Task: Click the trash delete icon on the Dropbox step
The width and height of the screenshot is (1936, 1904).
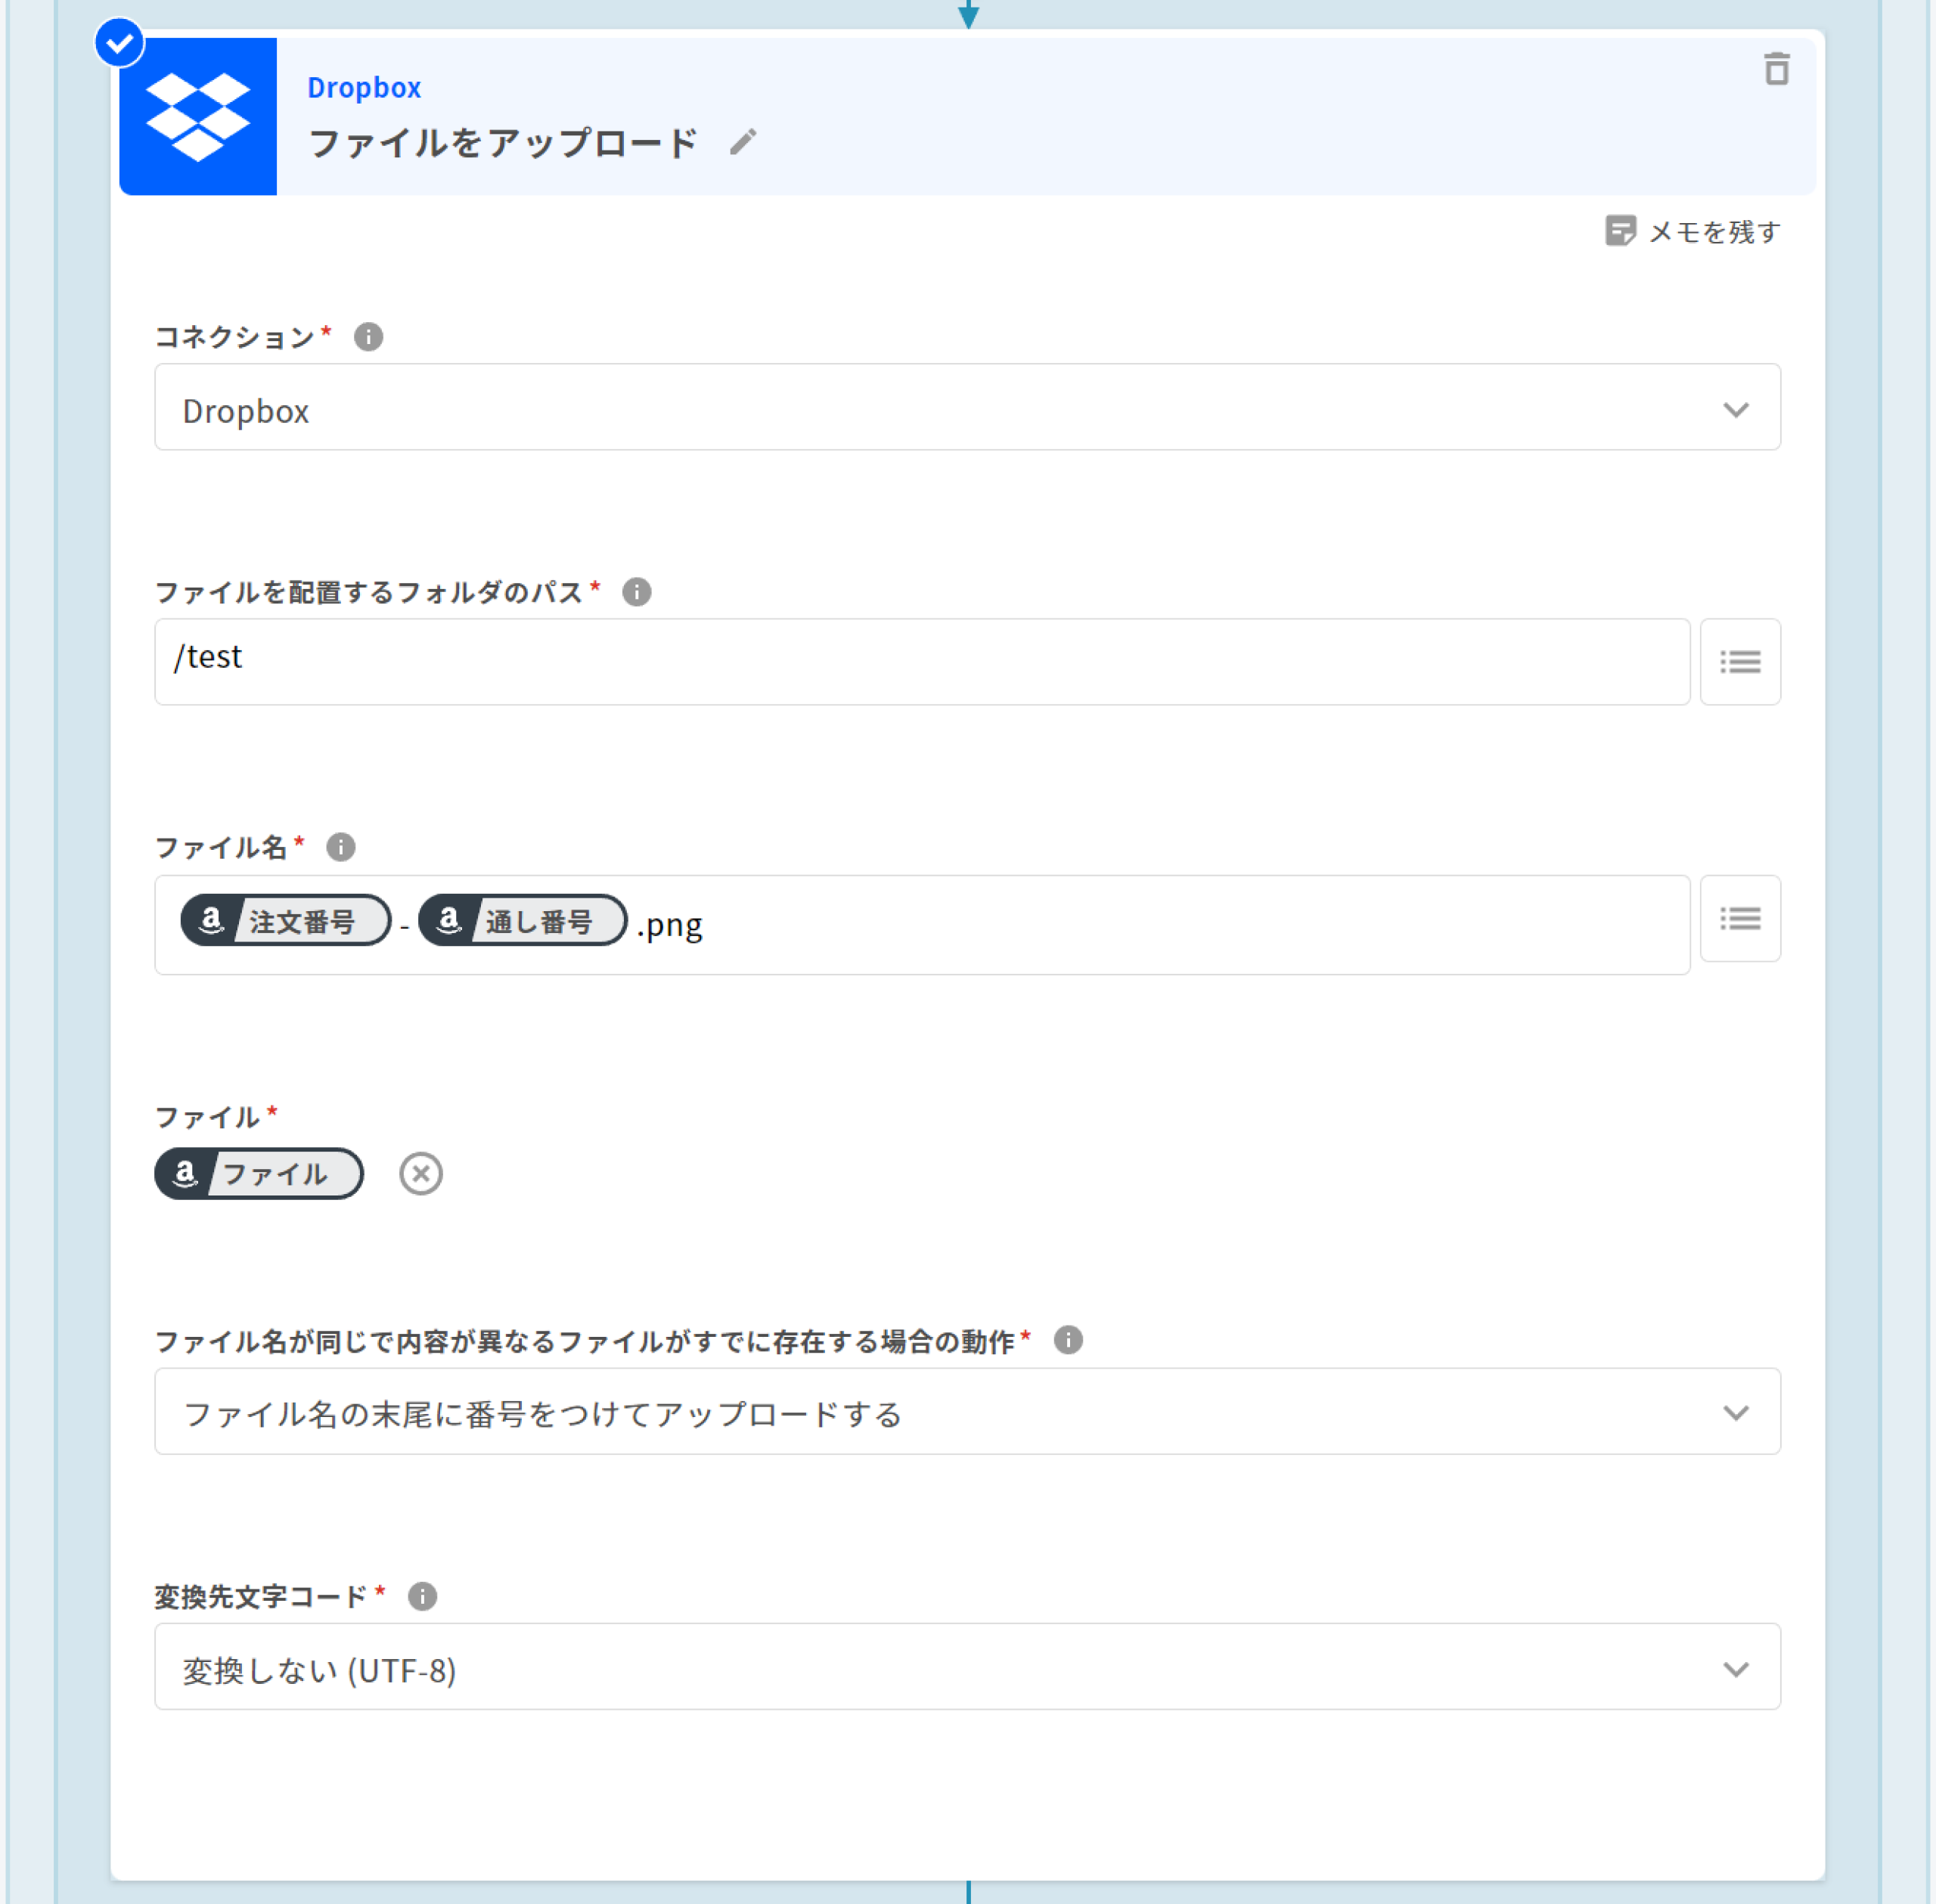Action: coord(1776,69)
